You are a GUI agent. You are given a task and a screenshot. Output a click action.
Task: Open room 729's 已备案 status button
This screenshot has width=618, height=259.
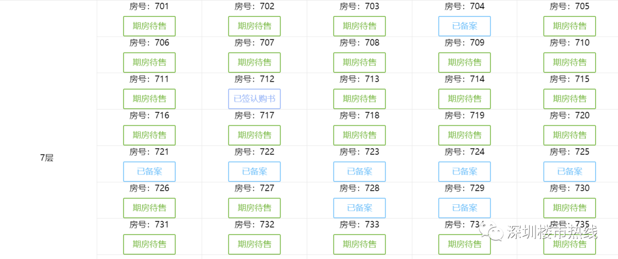click(464, 208)
